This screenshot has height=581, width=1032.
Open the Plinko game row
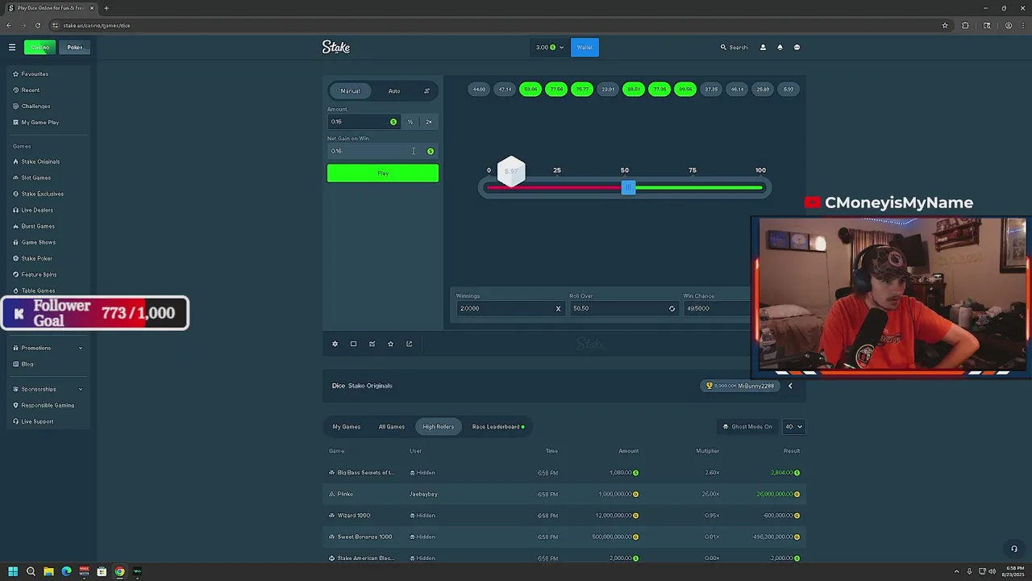[x=564, y=494]
